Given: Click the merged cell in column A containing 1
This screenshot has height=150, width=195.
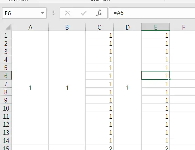Looking at the screenshot, I should [30, 88].
